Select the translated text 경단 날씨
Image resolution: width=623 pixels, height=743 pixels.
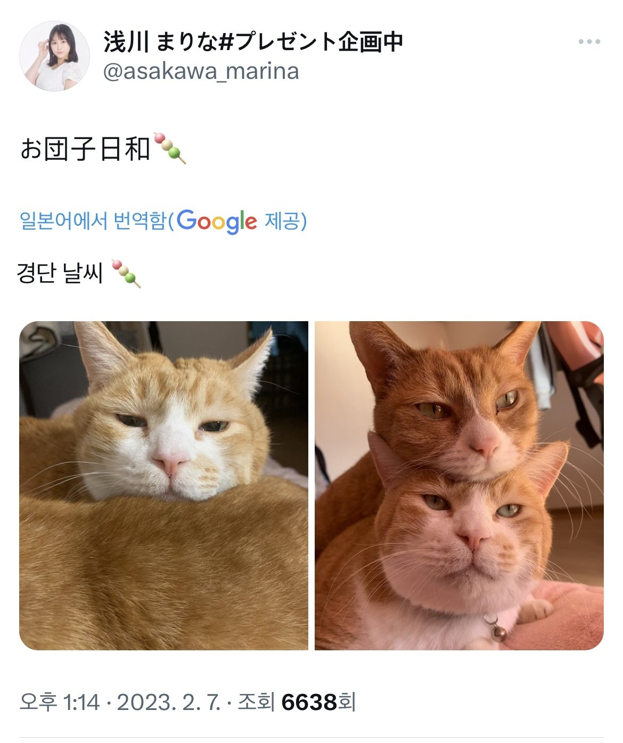60,274
